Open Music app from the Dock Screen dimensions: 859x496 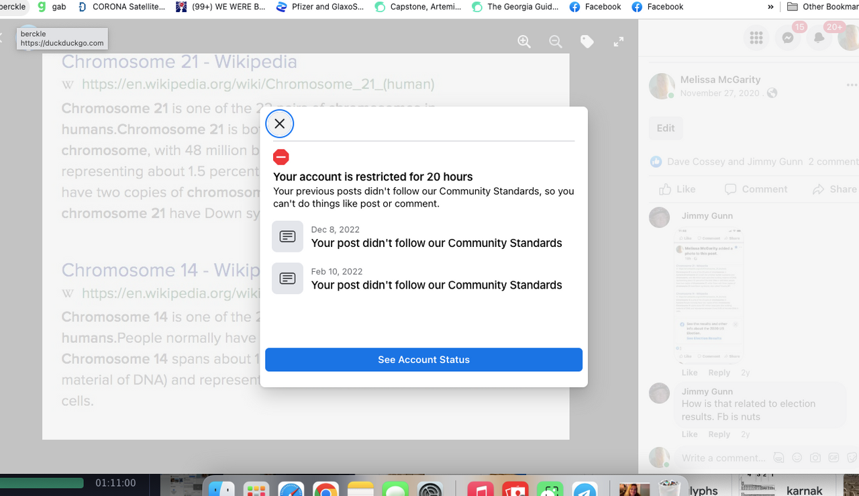click(x=480, y=491)
